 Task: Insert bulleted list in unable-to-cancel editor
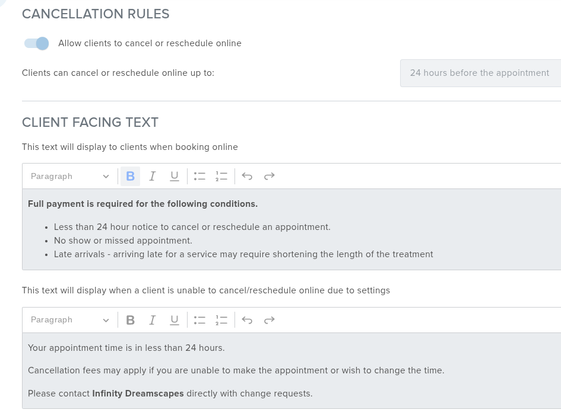(199, 320)
